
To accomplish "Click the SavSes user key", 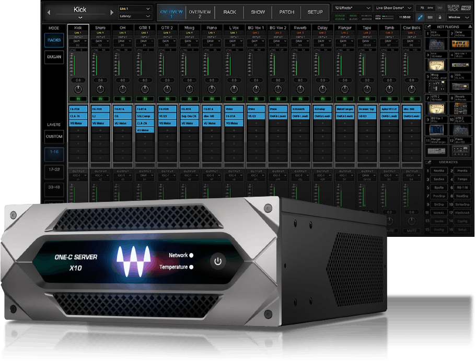I will click(439, 179).
